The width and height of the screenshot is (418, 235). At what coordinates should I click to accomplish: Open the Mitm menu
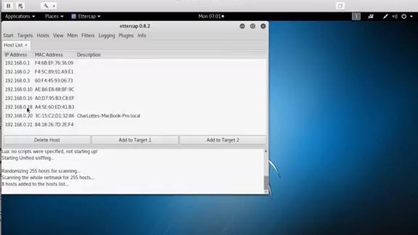72,35
